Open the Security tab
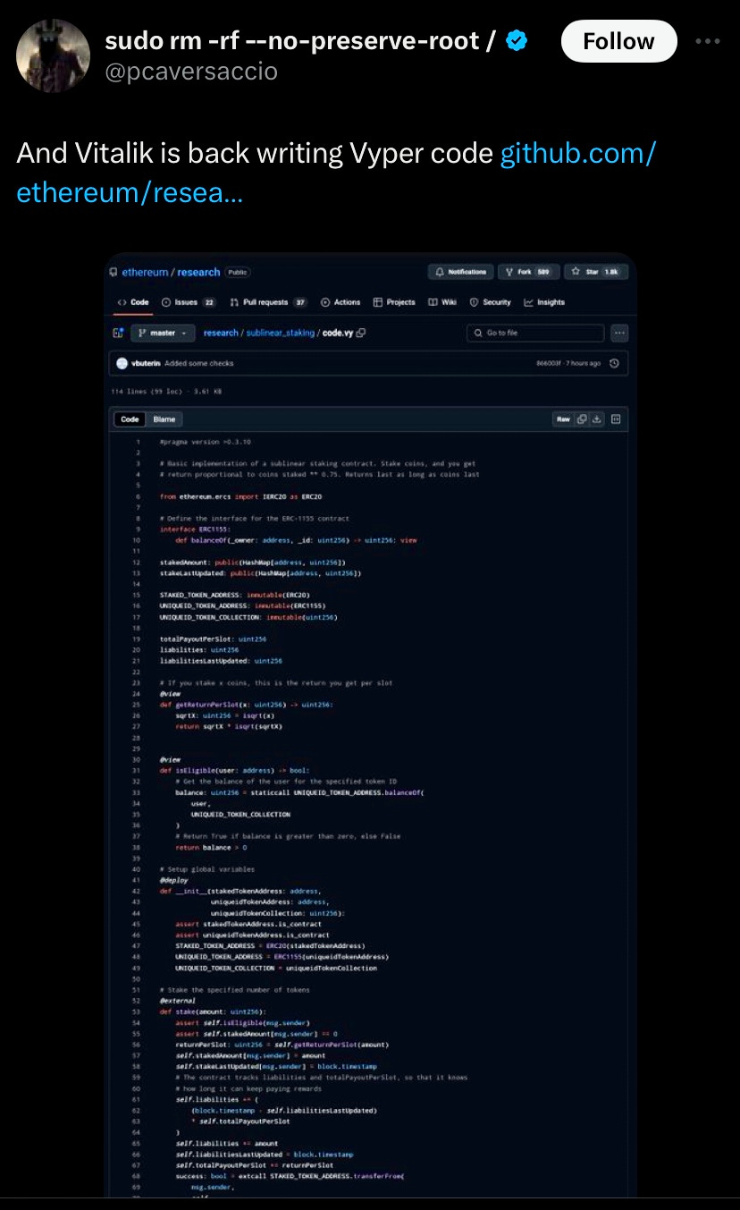This screenshot has width=740, height=1210. point(491,302)
